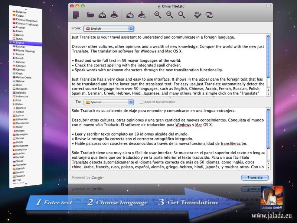
Task: Click into the Spanish translated text area
Action: click(x=168, y=139)
